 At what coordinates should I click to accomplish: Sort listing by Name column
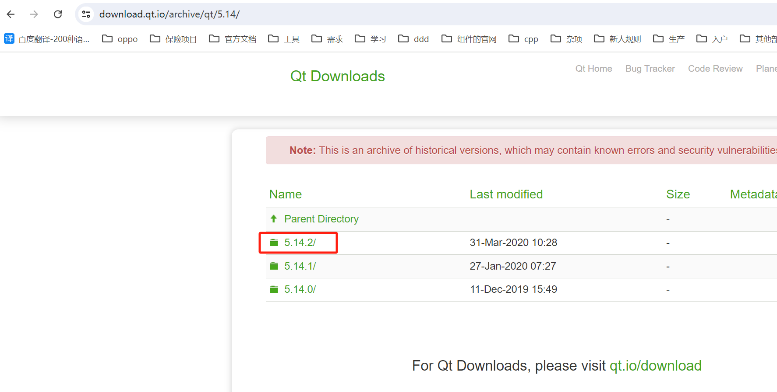click(x=286, y=194)
